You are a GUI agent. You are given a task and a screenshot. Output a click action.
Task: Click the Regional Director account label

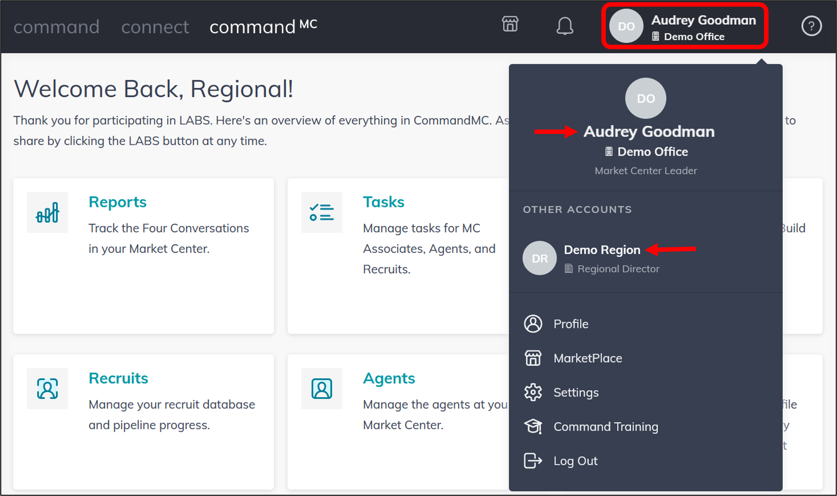pos(618,269)
